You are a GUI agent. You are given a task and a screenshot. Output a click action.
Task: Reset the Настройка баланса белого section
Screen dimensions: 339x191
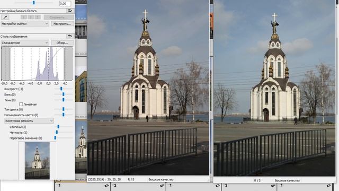(69, 11)
